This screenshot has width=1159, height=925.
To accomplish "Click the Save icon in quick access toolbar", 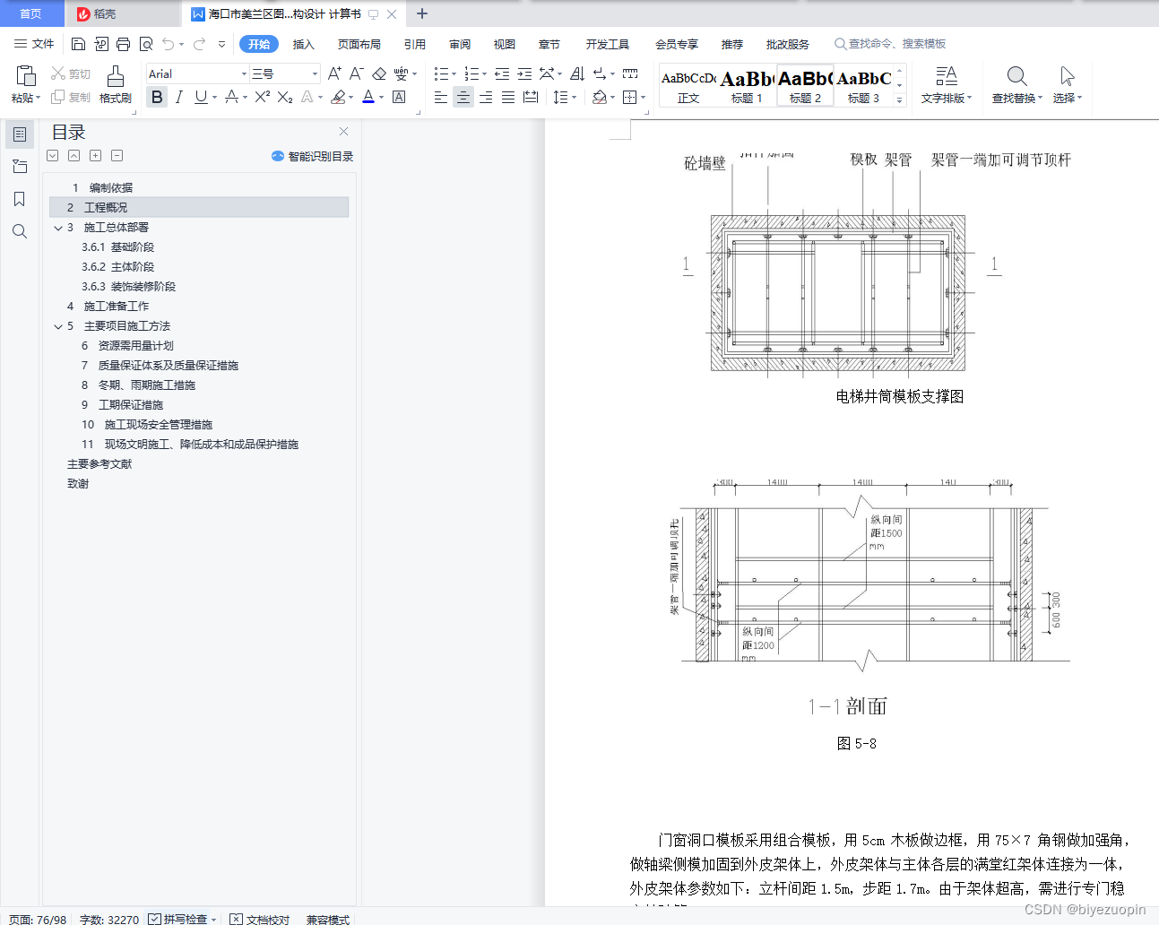I will [78, 44].
